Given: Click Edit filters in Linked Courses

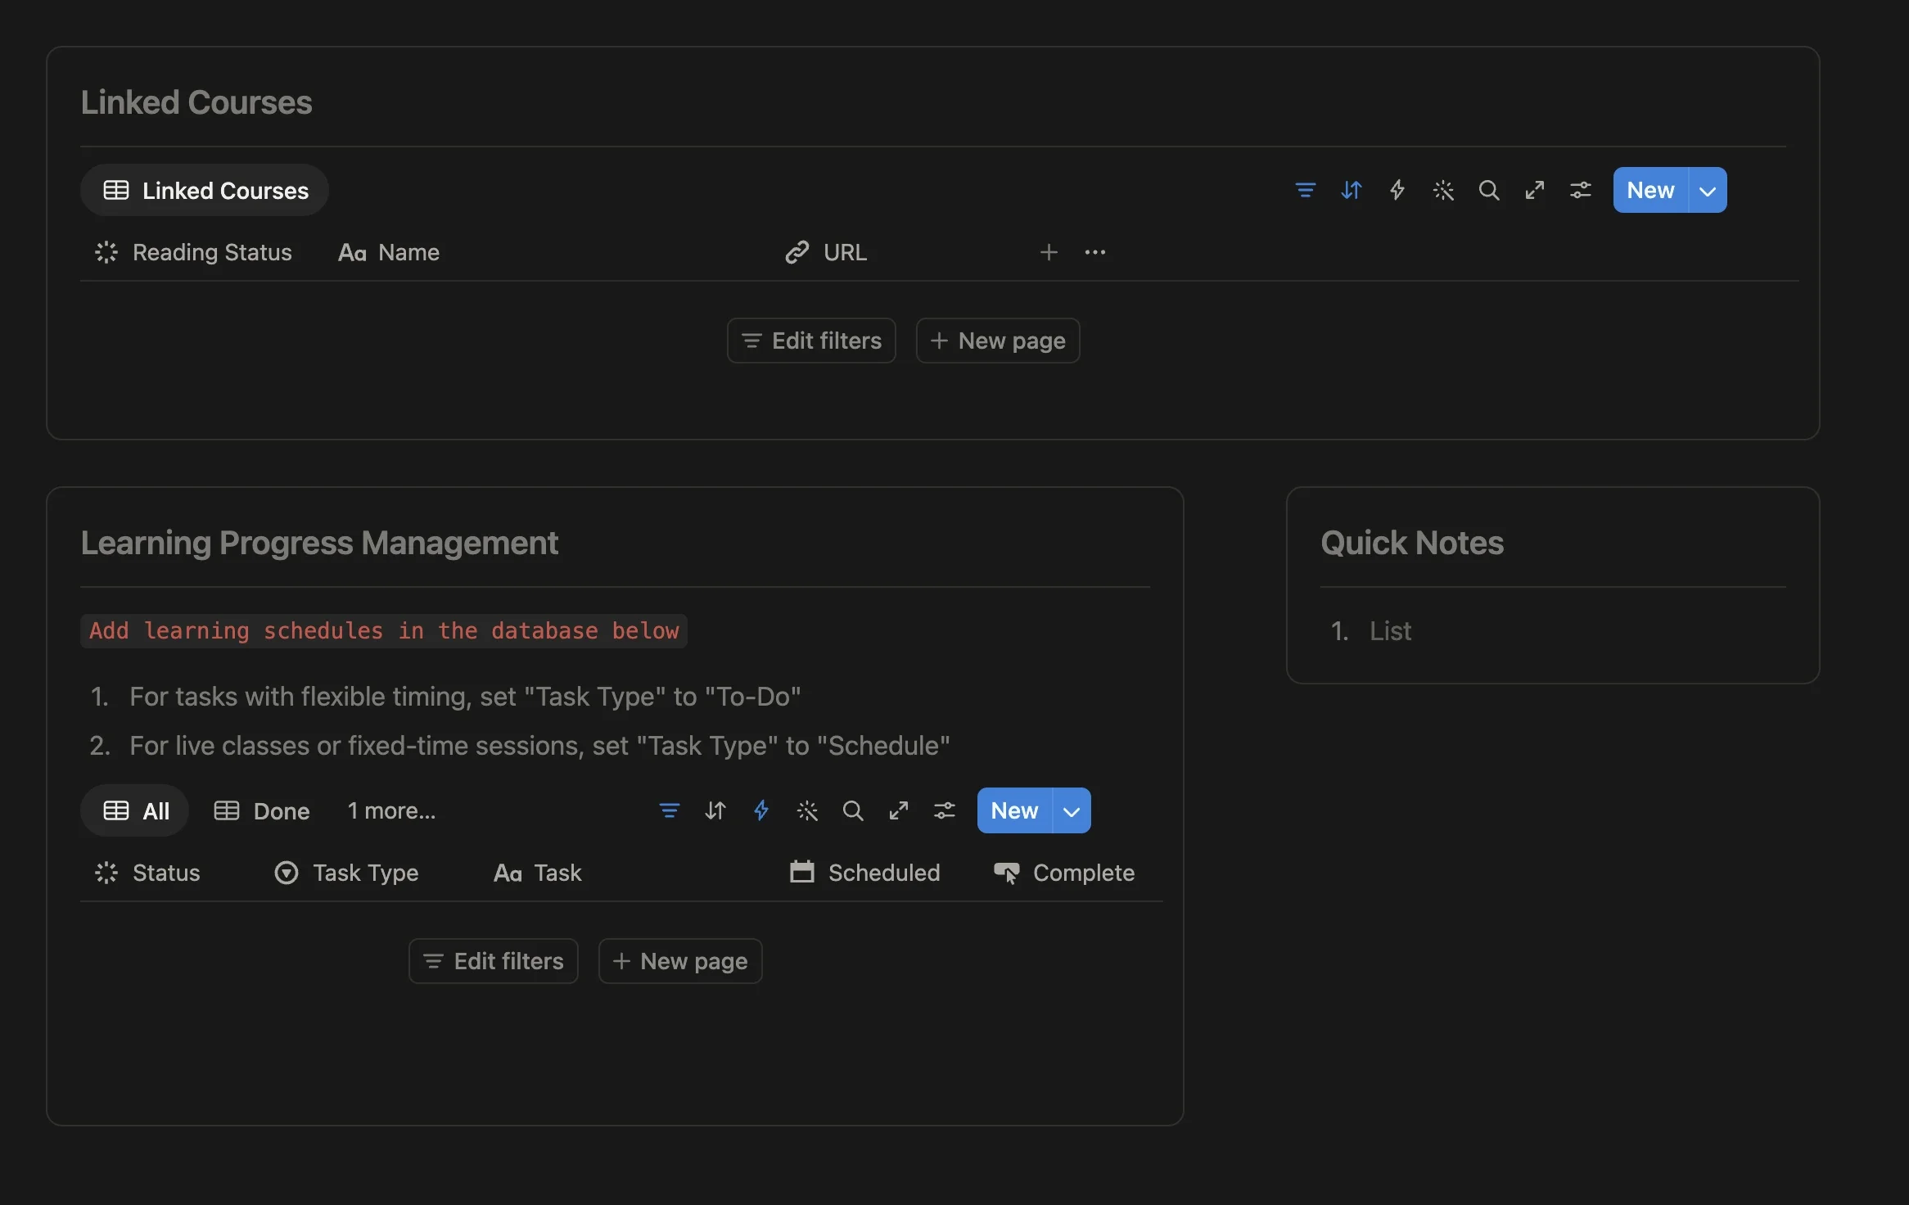Looking at the screenshot, I should [811, 341].
